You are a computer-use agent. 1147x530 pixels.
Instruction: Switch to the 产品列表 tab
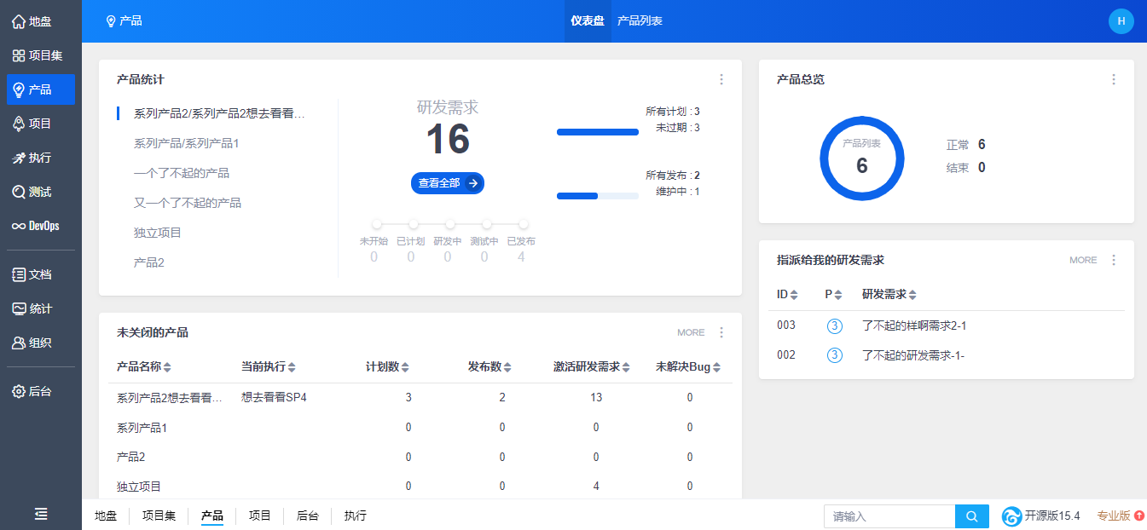coord(640,21)
